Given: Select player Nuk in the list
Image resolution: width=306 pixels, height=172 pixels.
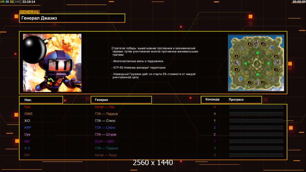Looking at the screenshot, I should coord(27,107).
